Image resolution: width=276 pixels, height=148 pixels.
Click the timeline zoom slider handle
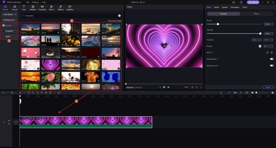click(x=256, y=93)
